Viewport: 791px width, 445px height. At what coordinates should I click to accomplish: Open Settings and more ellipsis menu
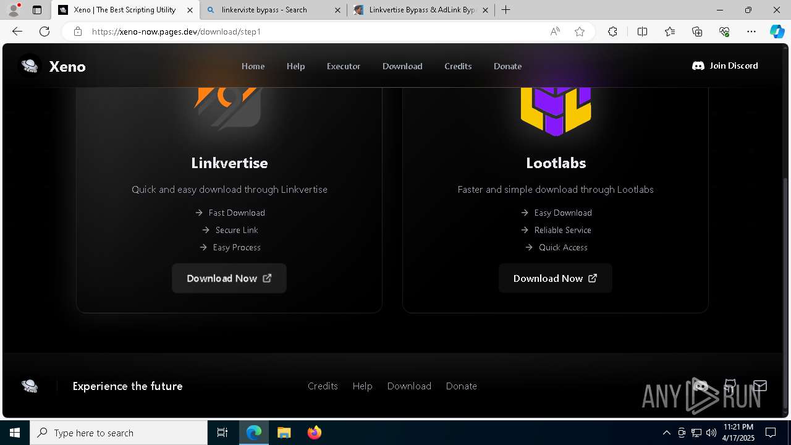pos(751,32)
